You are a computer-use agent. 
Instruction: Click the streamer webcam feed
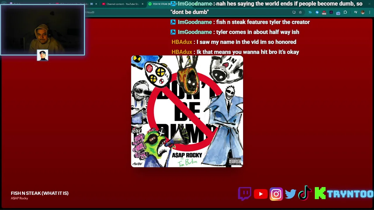pos(43,30)
